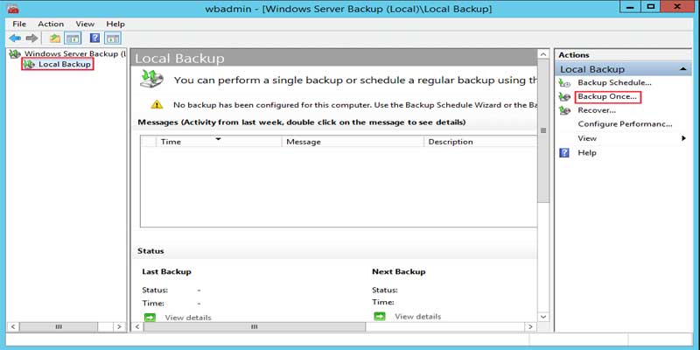
Task: Toggle Show/Hide Action Pane toolbar icon
Action: click(x=113, y=38)
